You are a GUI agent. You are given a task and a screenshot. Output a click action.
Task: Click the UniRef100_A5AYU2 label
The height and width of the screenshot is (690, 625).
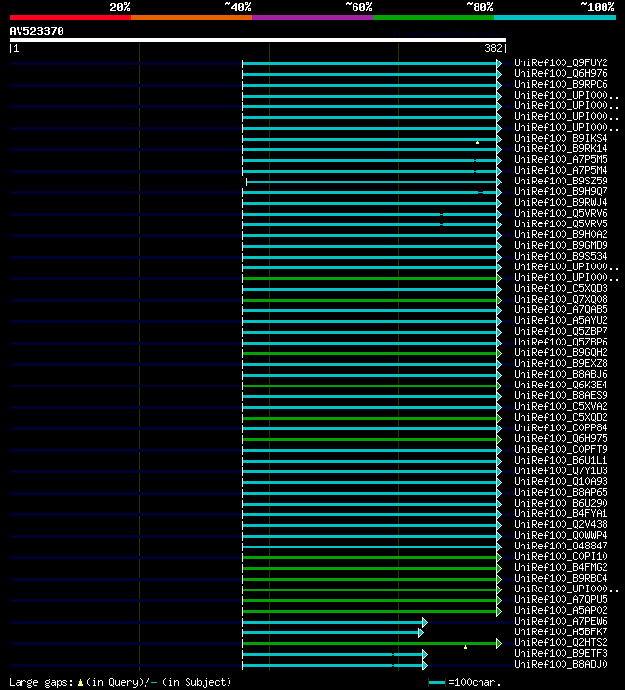[561, 320]
